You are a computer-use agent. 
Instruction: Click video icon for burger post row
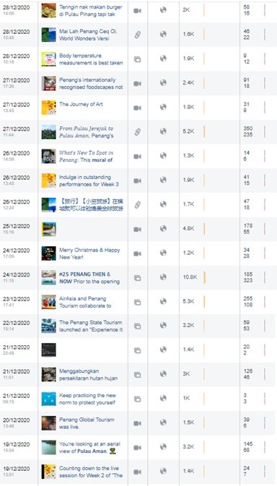pos(137,11)
